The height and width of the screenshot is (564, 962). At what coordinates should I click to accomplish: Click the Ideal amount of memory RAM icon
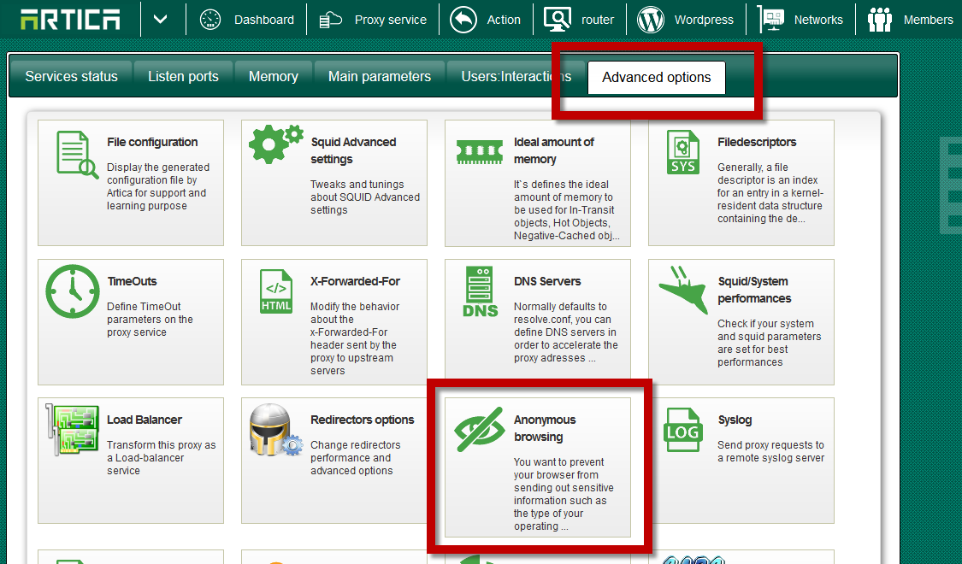(x=480, y=152)
